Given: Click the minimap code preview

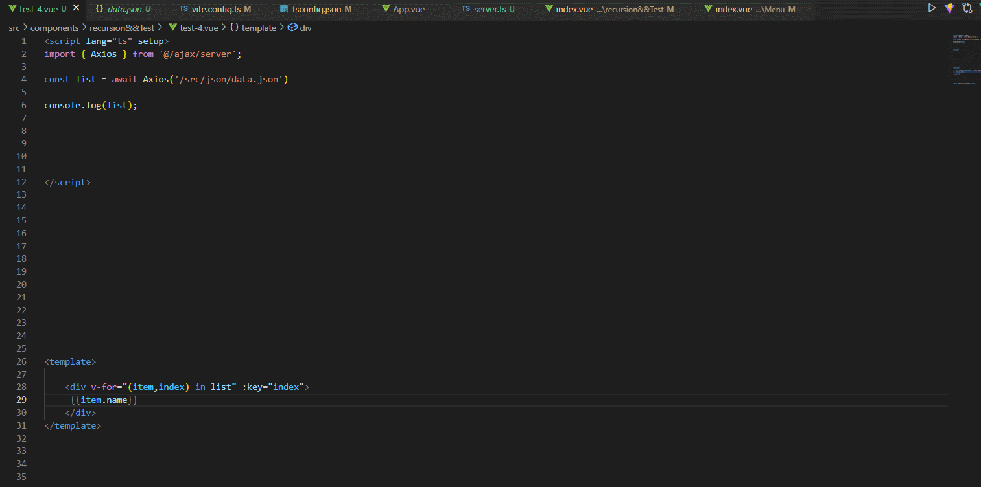Looking at the screenshot, I should point(965,60).
